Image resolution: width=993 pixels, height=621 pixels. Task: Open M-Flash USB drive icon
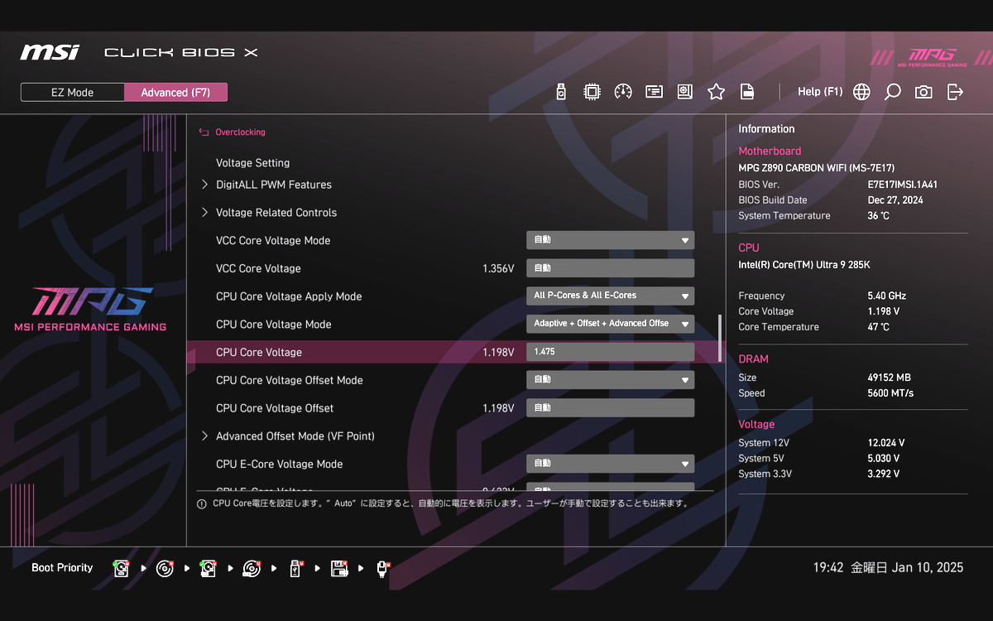561,92
